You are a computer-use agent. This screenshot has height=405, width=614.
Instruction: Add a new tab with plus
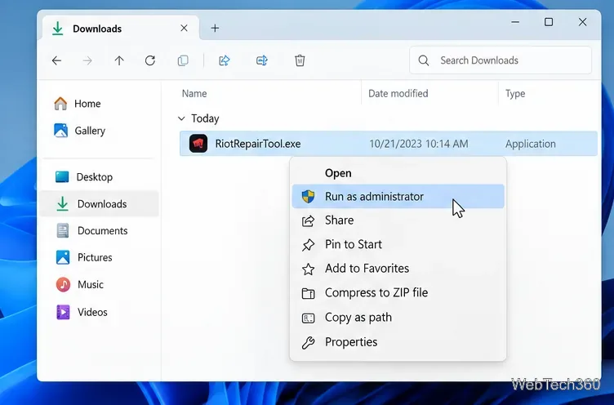(215, 29)
